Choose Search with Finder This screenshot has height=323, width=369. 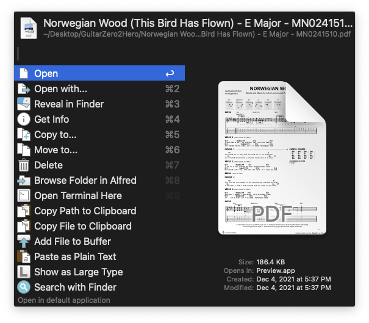[x=99, y=287]
